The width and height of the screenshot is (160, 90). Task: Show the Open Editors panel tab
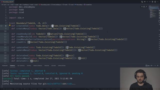click(62, 65)
